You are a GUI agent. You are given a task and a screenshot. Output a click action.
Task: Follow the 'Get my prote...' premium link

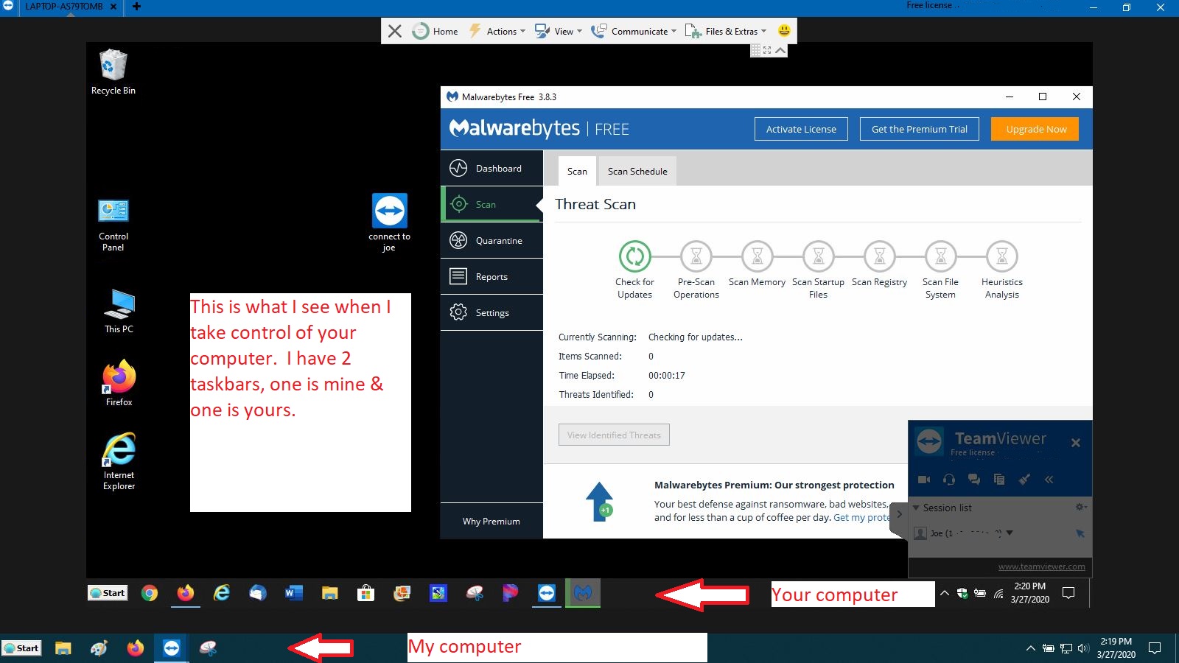[862, 517]
